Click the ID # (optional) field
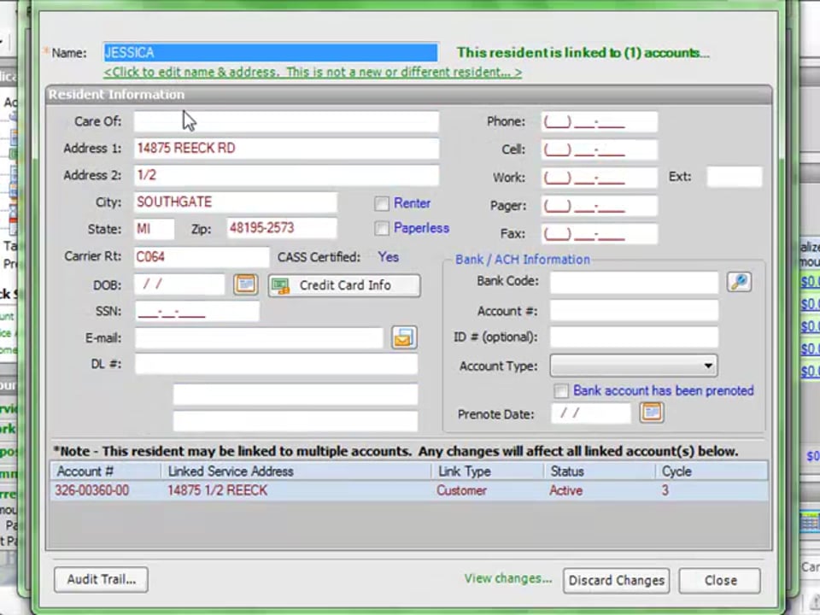 point(634,337)
